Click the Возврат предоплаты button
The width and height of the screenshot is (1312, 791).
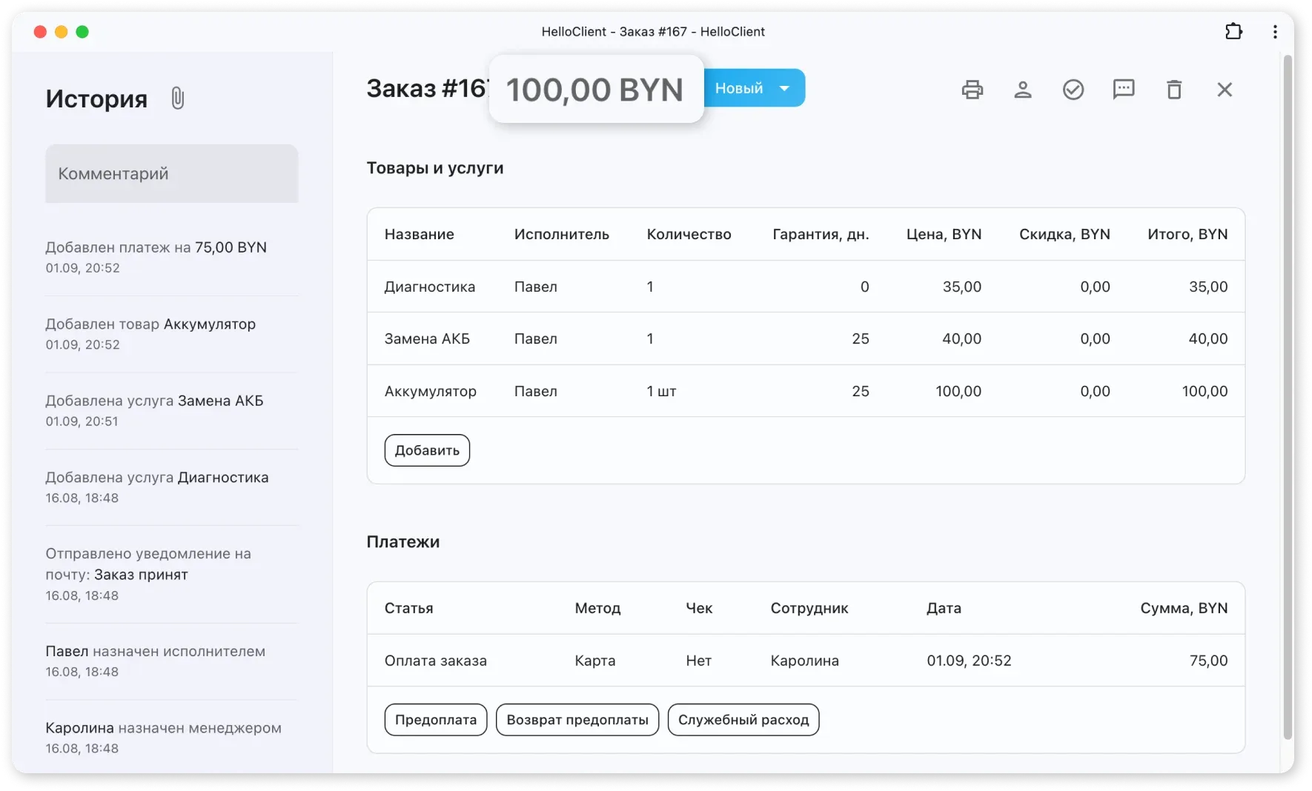coord(577,720)
